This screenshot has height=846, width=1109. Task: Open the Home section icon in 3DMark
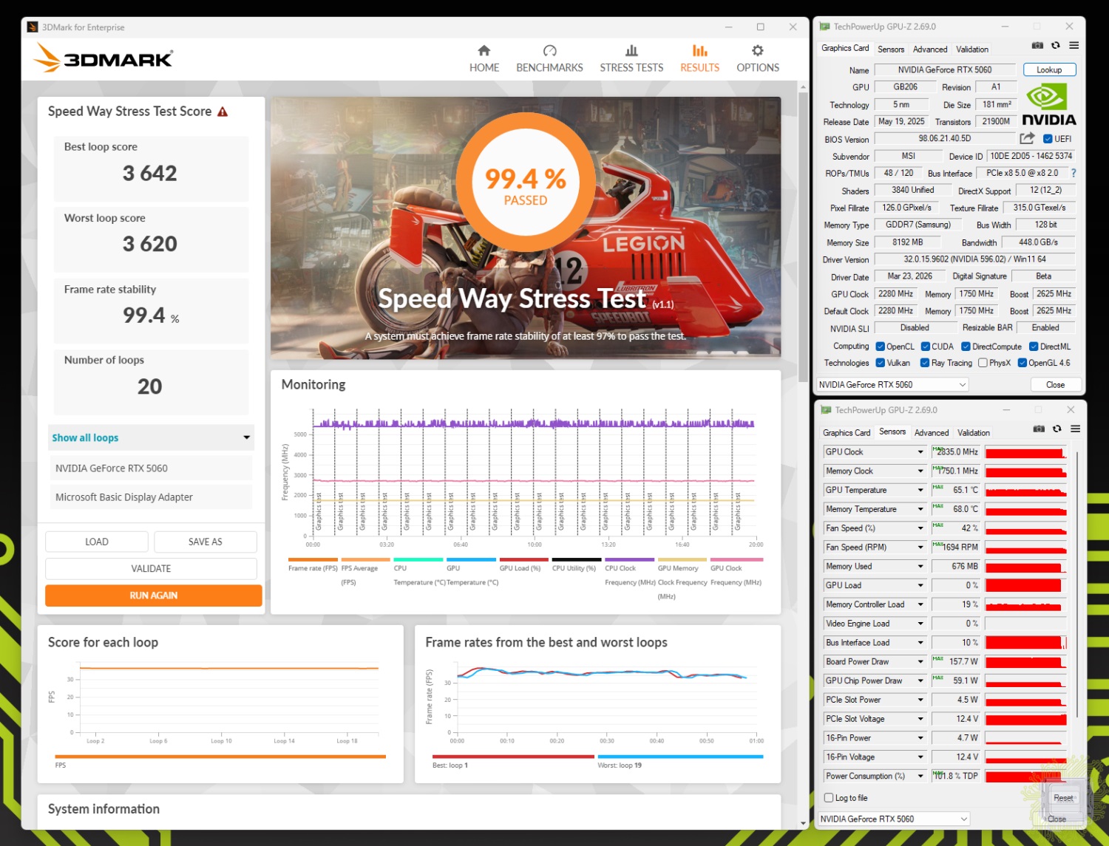point(484,51)
